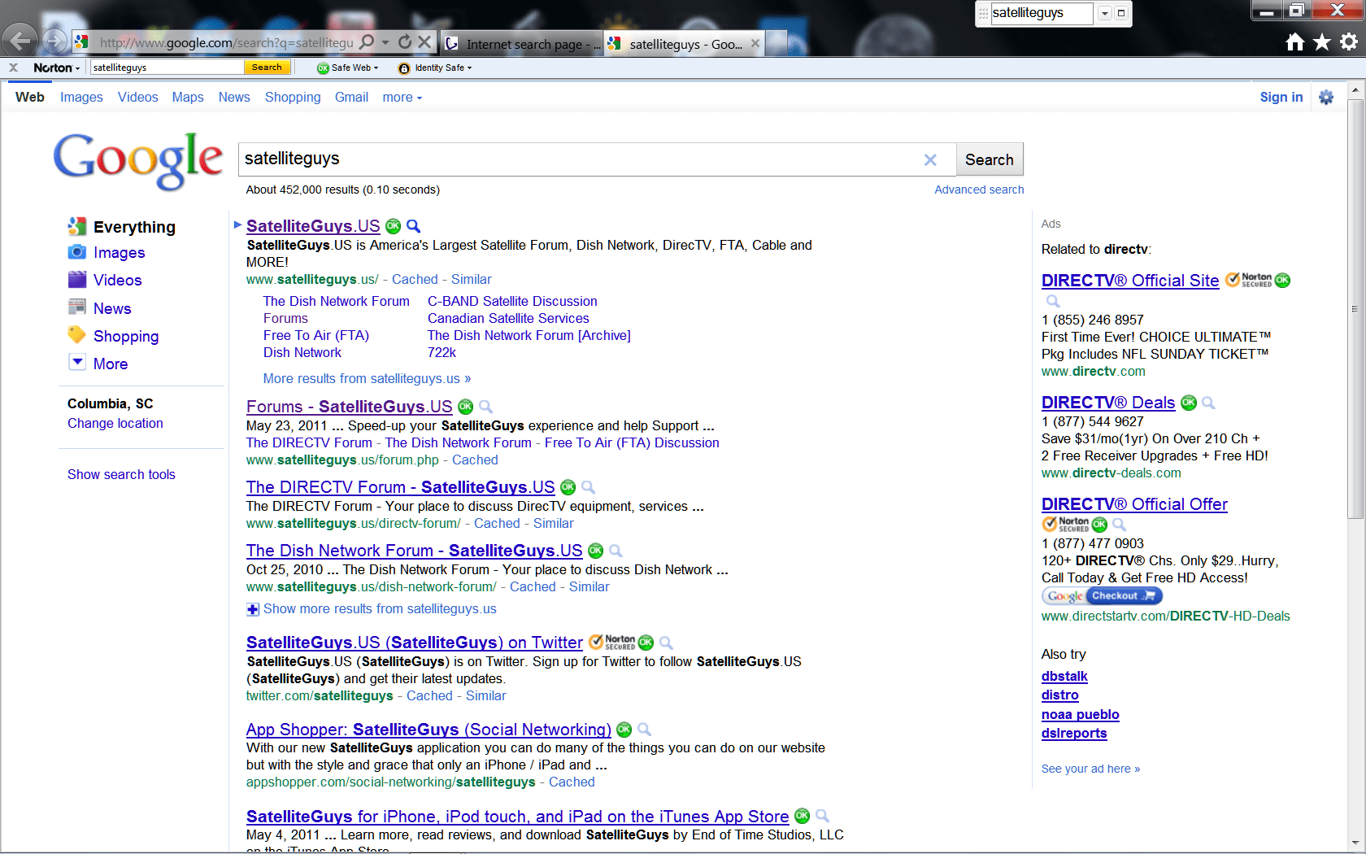Clear the Google search box with X
This screenshot has height=854, width=1366.
click(930, 160)
